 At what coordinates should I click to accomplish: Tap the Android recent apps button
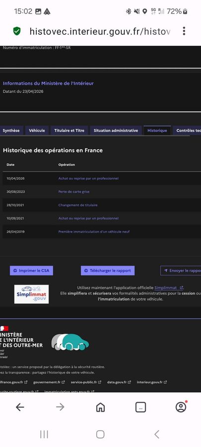[44, 434]
